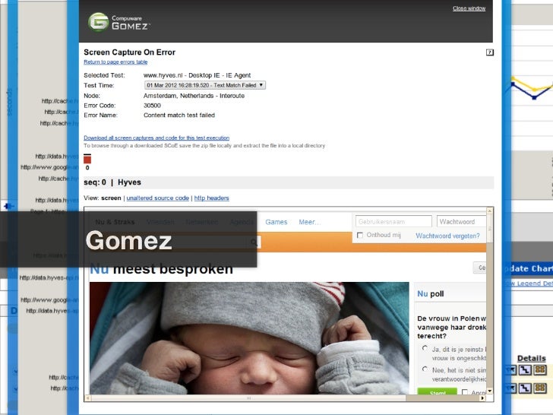Click the second-row step chart icon under Details
Image resolution: width=553 pixels, height=415 pixels.
coord(525,388)
